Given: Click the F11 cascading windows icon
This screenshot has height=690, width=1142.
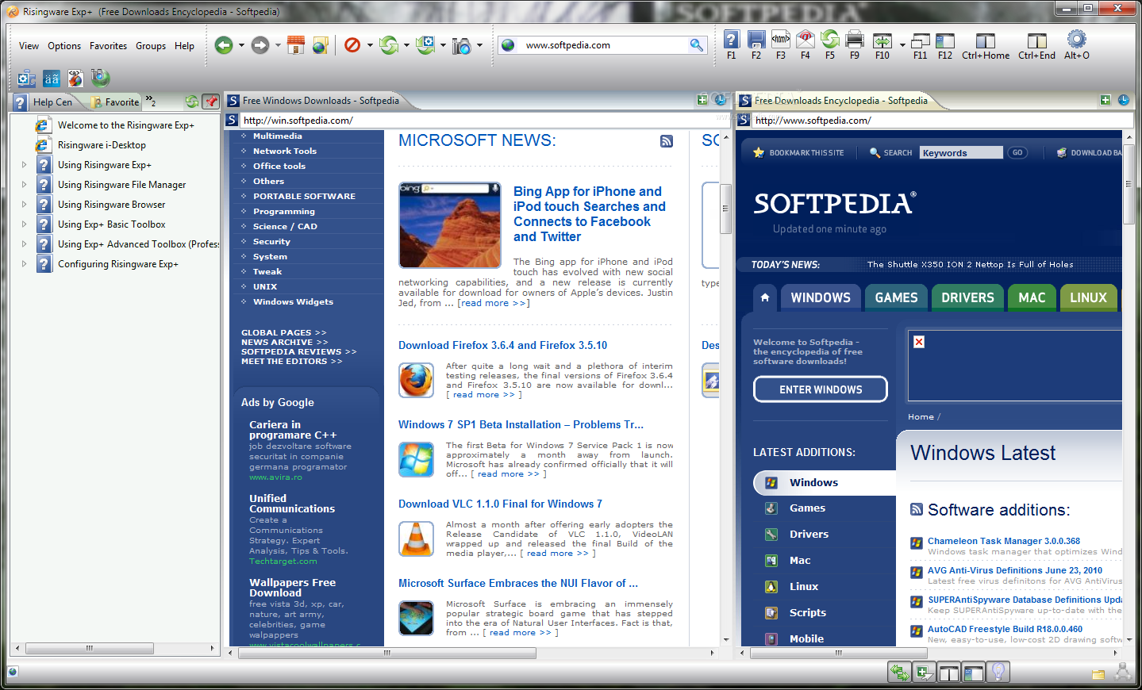Looking at the screenshot, I should [921, 40].
